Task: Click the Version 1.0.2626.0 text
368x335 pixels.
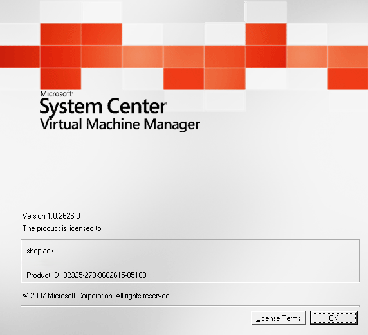Action: (x=51, y=216)
